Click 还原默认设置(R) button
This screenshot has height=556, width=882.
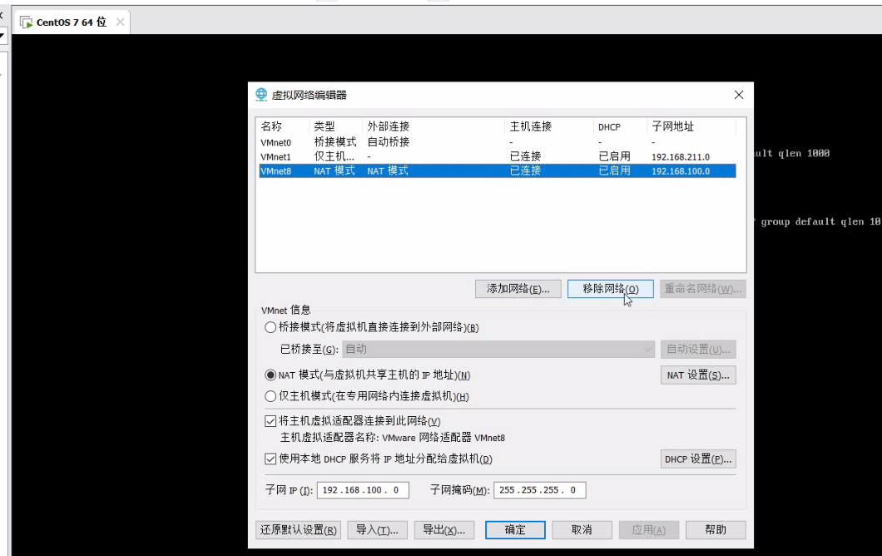point(298,530)
